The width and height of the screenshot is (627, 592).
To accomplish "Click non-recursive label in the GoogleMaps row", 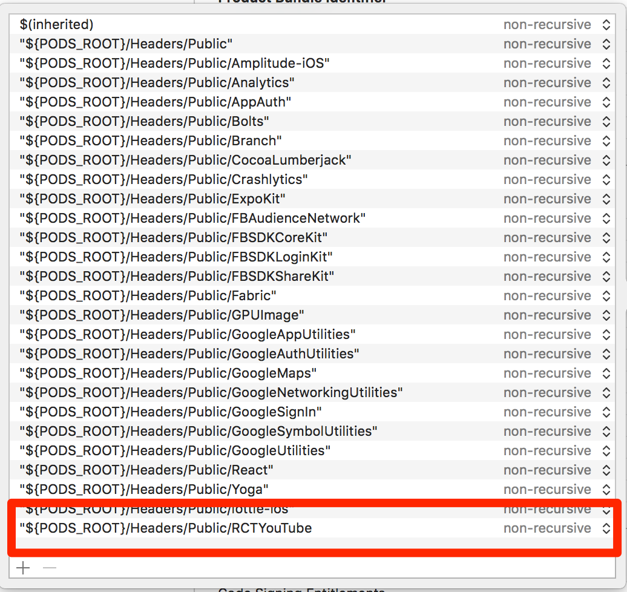I will pos(547,373).
